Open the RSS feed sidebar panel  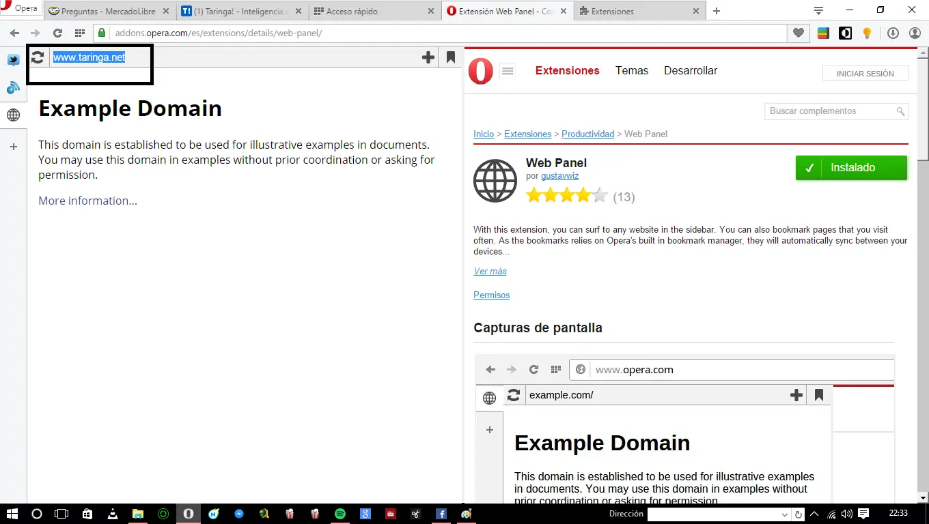[13, 87]
